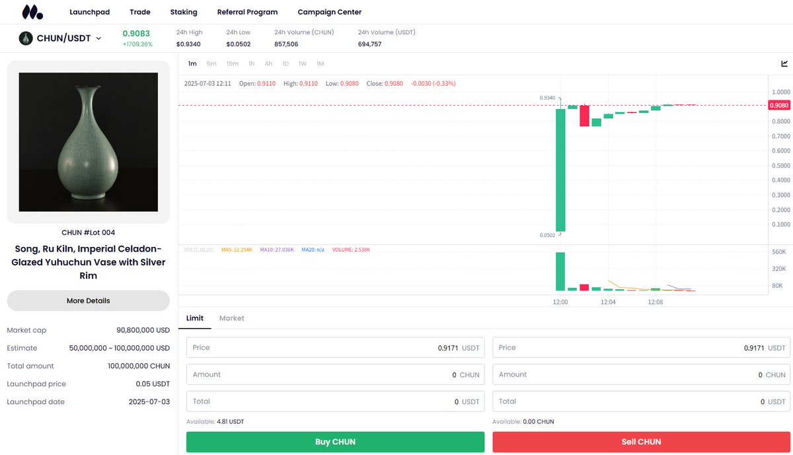Open More Details for the vase lot
793x455 pixels.
click(88, 300)
